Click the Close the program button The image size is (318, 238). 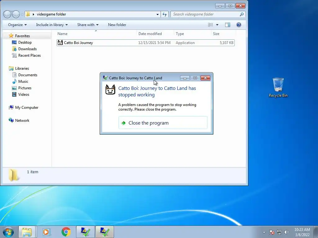(x=163, y=123)
